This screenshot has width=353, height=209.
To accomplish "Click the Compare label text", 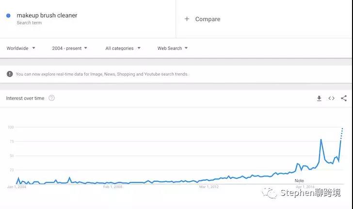I will (208, 19).
